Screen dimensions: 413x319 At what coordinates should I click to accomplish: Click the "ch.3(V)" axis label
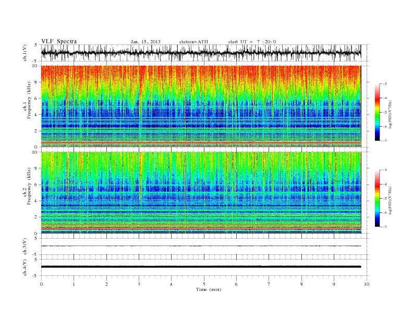25,247
